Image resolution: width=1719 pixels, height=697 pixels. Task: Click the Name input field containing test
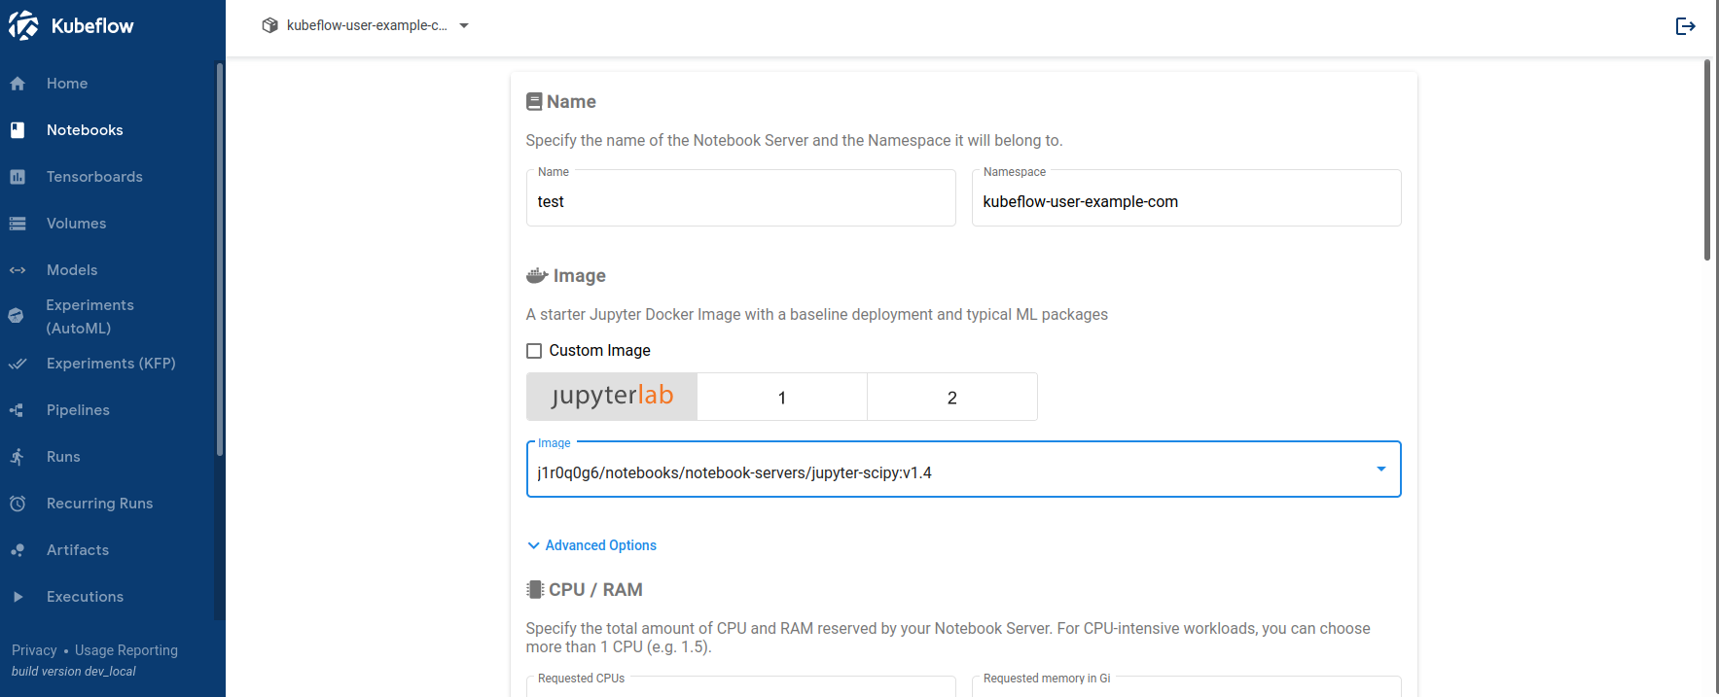741,198
